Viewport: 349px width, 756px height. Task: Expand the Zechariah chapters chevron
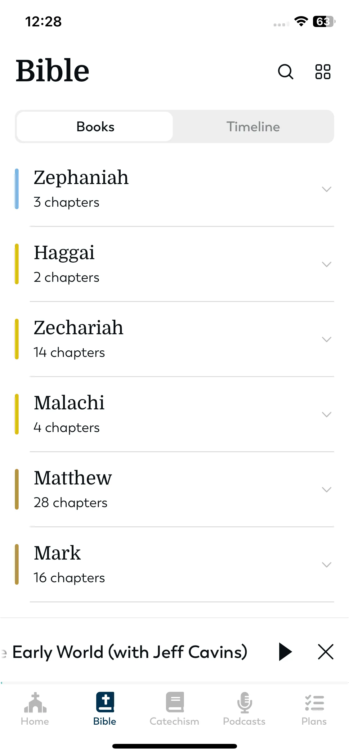coord(327,339)
